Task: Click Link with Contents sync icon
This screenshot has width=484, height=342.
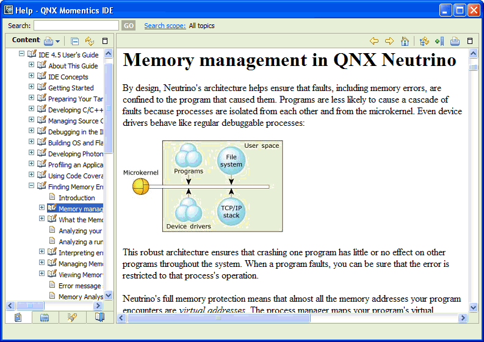Action: point(90,41)
